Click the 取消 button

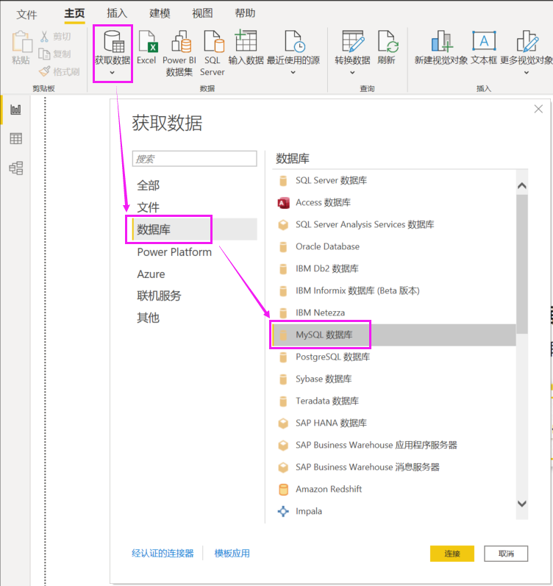(506, 554)
